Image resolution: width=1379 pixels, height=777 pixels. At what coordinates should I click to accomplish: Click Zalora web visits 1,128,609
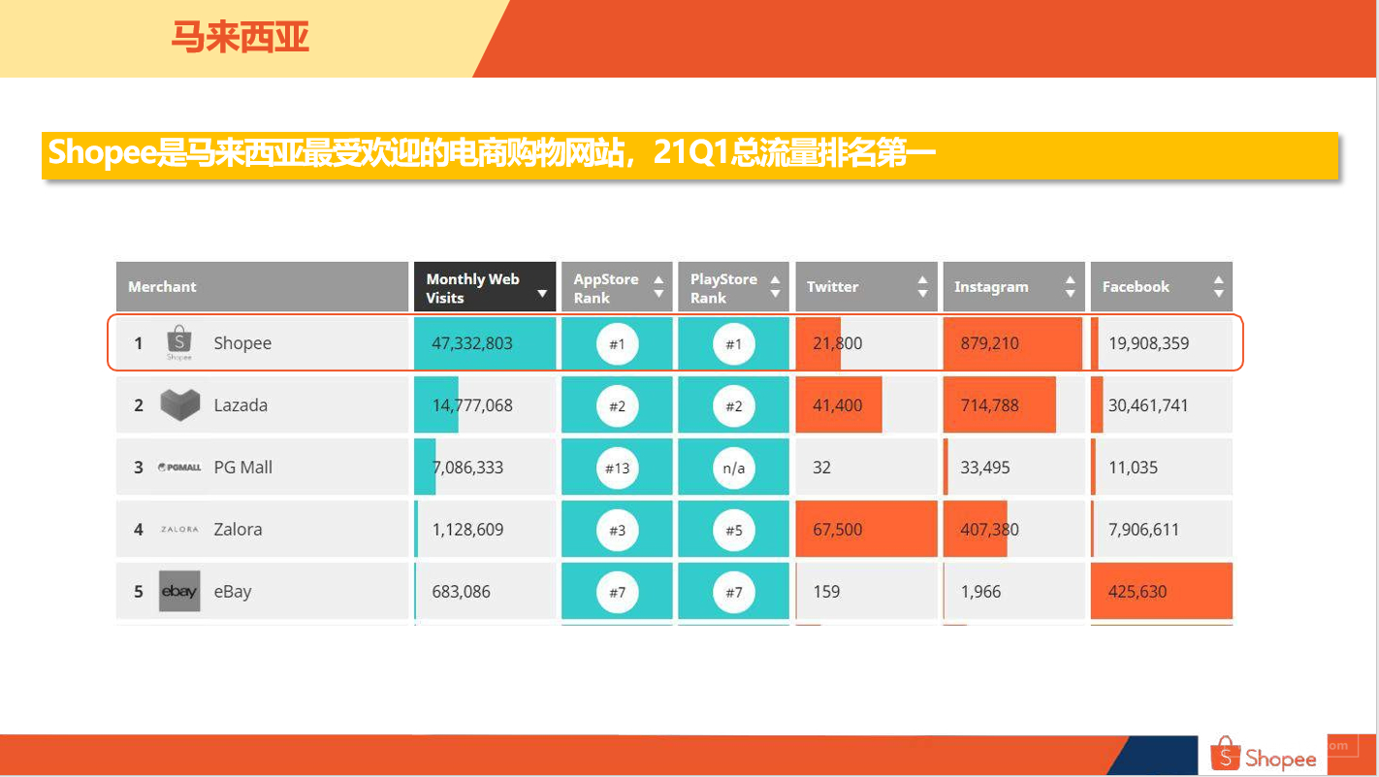click(x=467, y=530)
